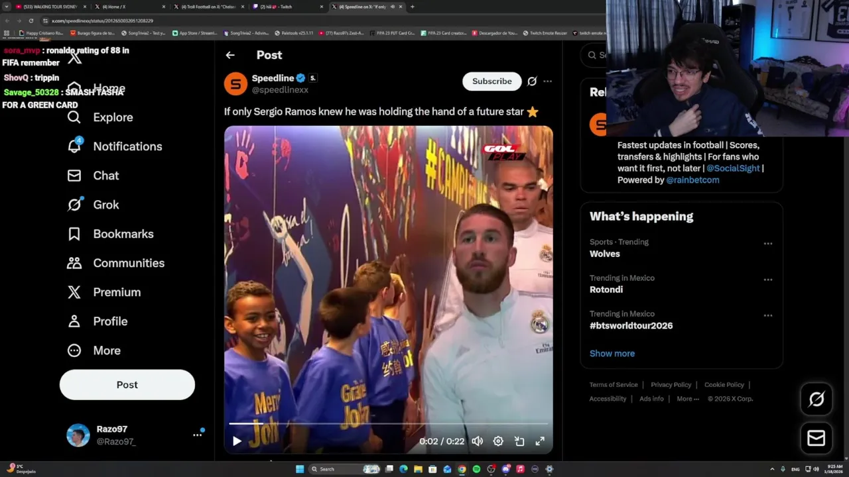Open floating messages envelope button
849x477 pixels.
coord(816,438)
